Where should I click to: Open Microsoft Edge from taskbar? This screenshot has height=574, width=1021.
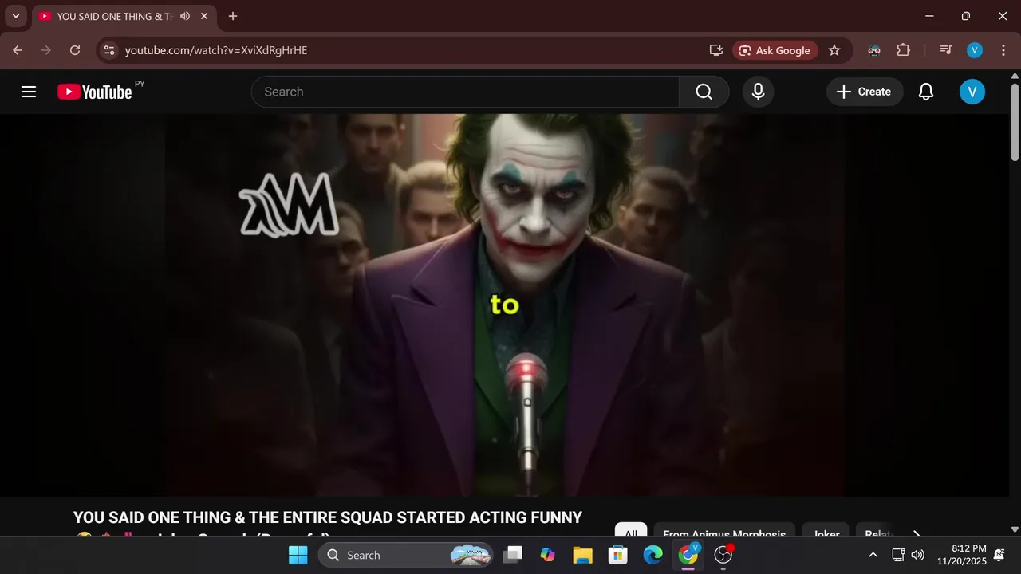[653, 555]
